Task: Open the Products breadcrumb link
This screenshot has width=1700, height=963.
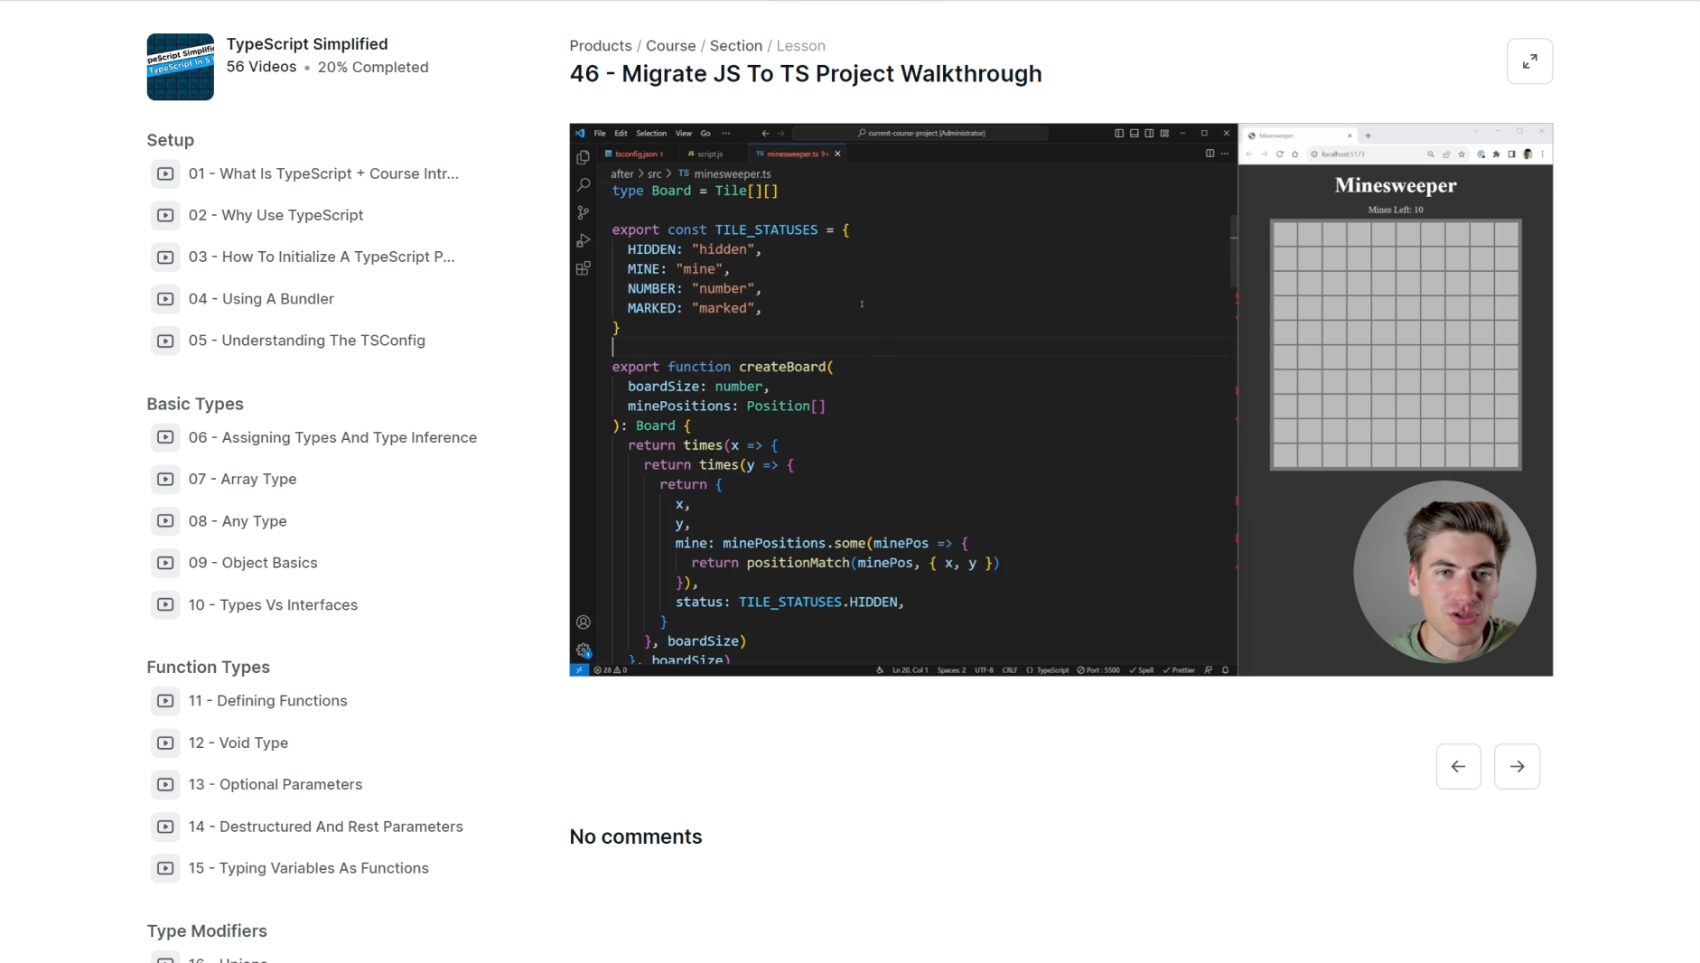Action: coord(600,45)
